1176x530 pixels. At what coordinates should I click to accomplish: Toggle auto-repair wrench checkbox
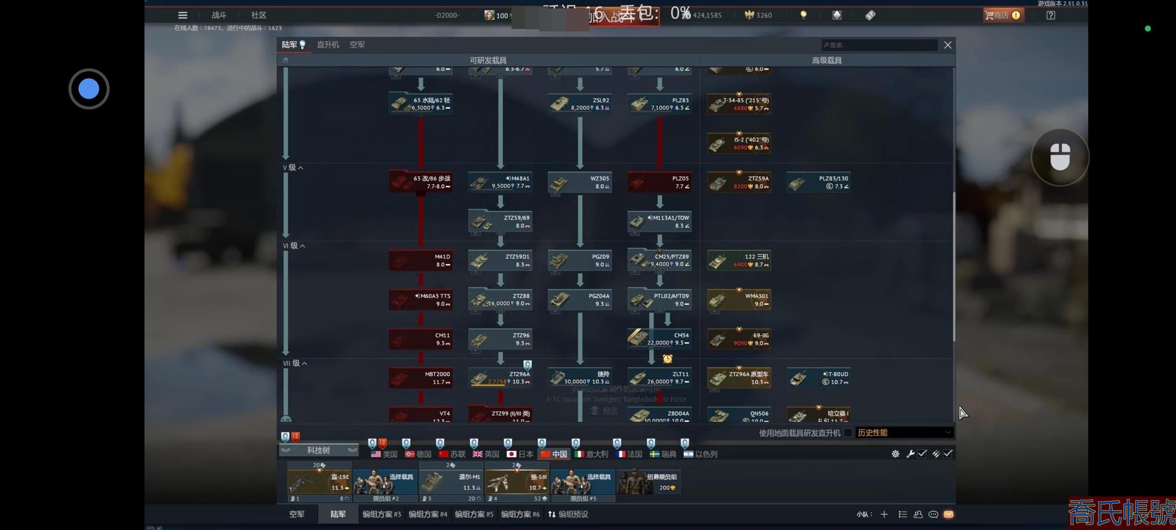click(922, 453)
